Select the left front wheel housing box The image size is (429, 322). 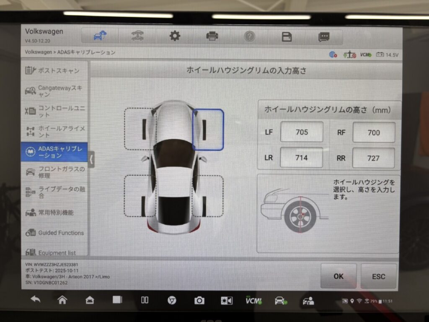point(140,129)
